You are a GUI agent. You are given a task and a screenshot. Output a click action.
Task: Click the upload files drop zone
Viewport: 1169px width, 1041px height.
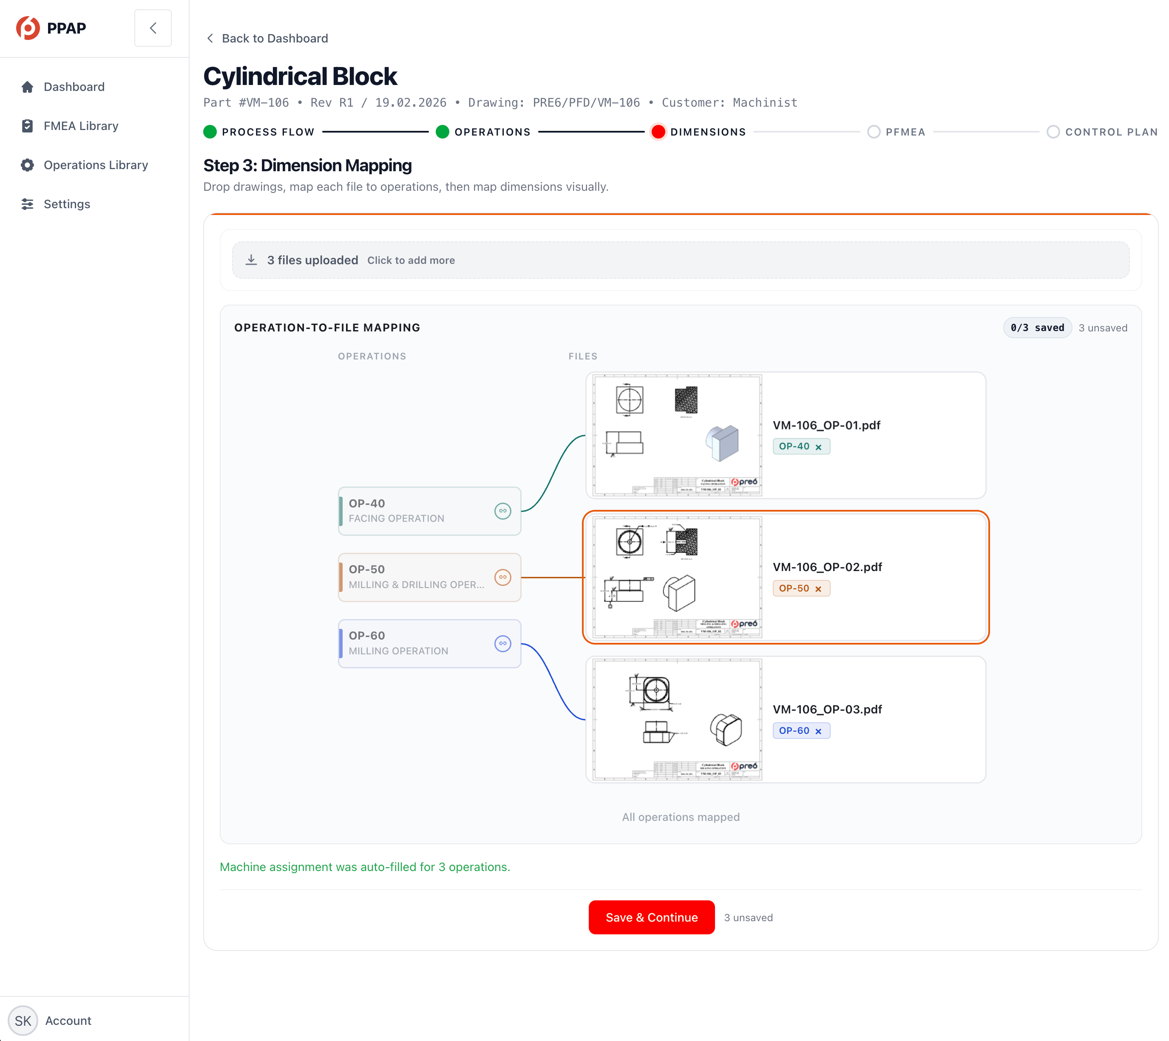tap(680, 260)
